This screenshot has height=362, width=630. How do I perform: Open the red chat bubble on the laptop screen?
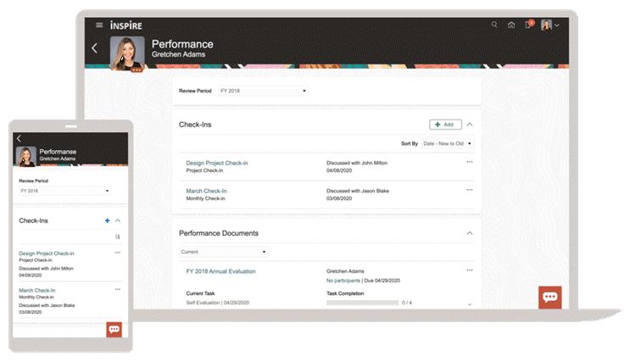(549, 298)
